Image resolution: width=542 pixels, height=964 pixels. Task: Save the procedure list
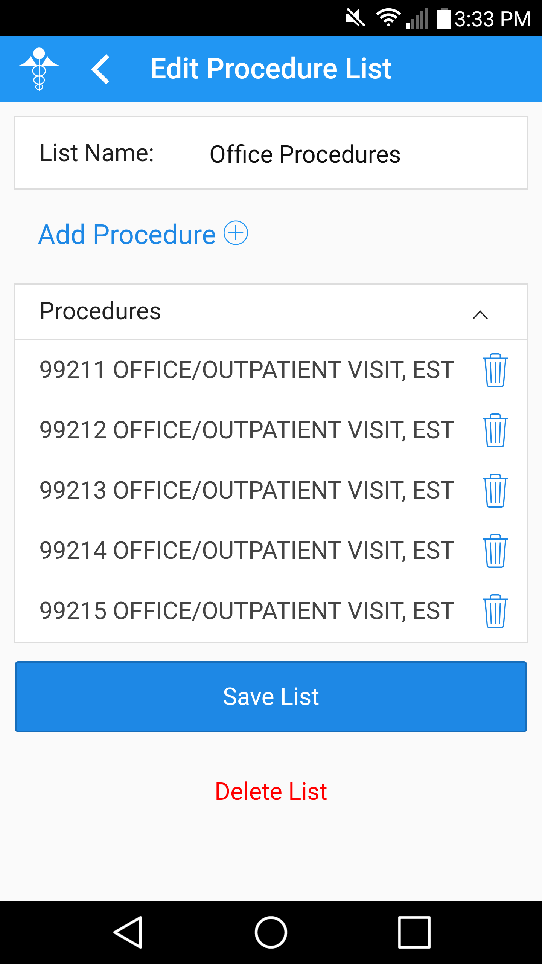point(271,697)
